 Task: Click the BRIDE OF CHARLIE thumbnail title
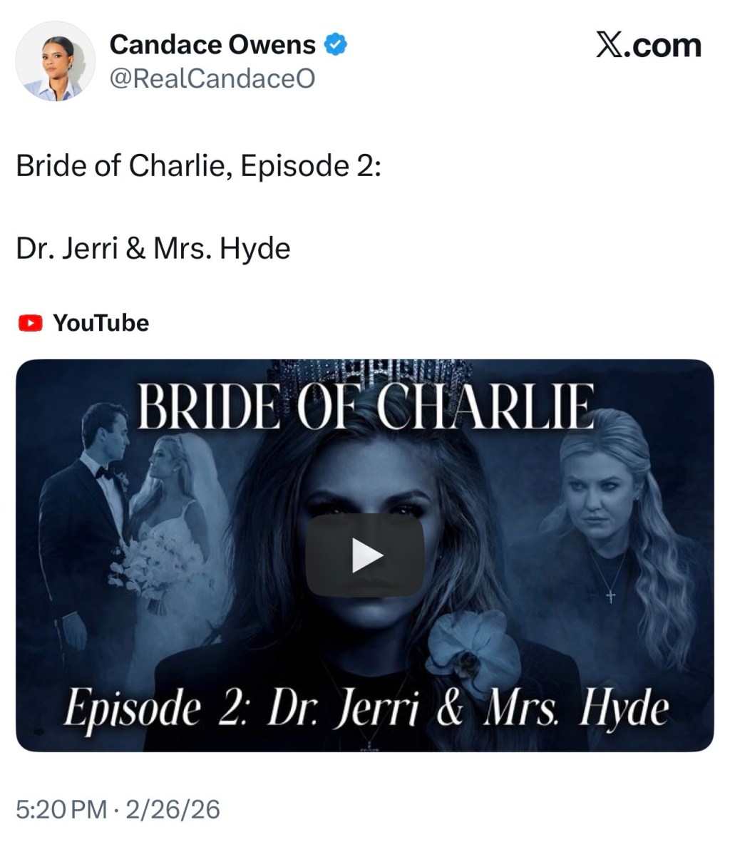[366, 406]
